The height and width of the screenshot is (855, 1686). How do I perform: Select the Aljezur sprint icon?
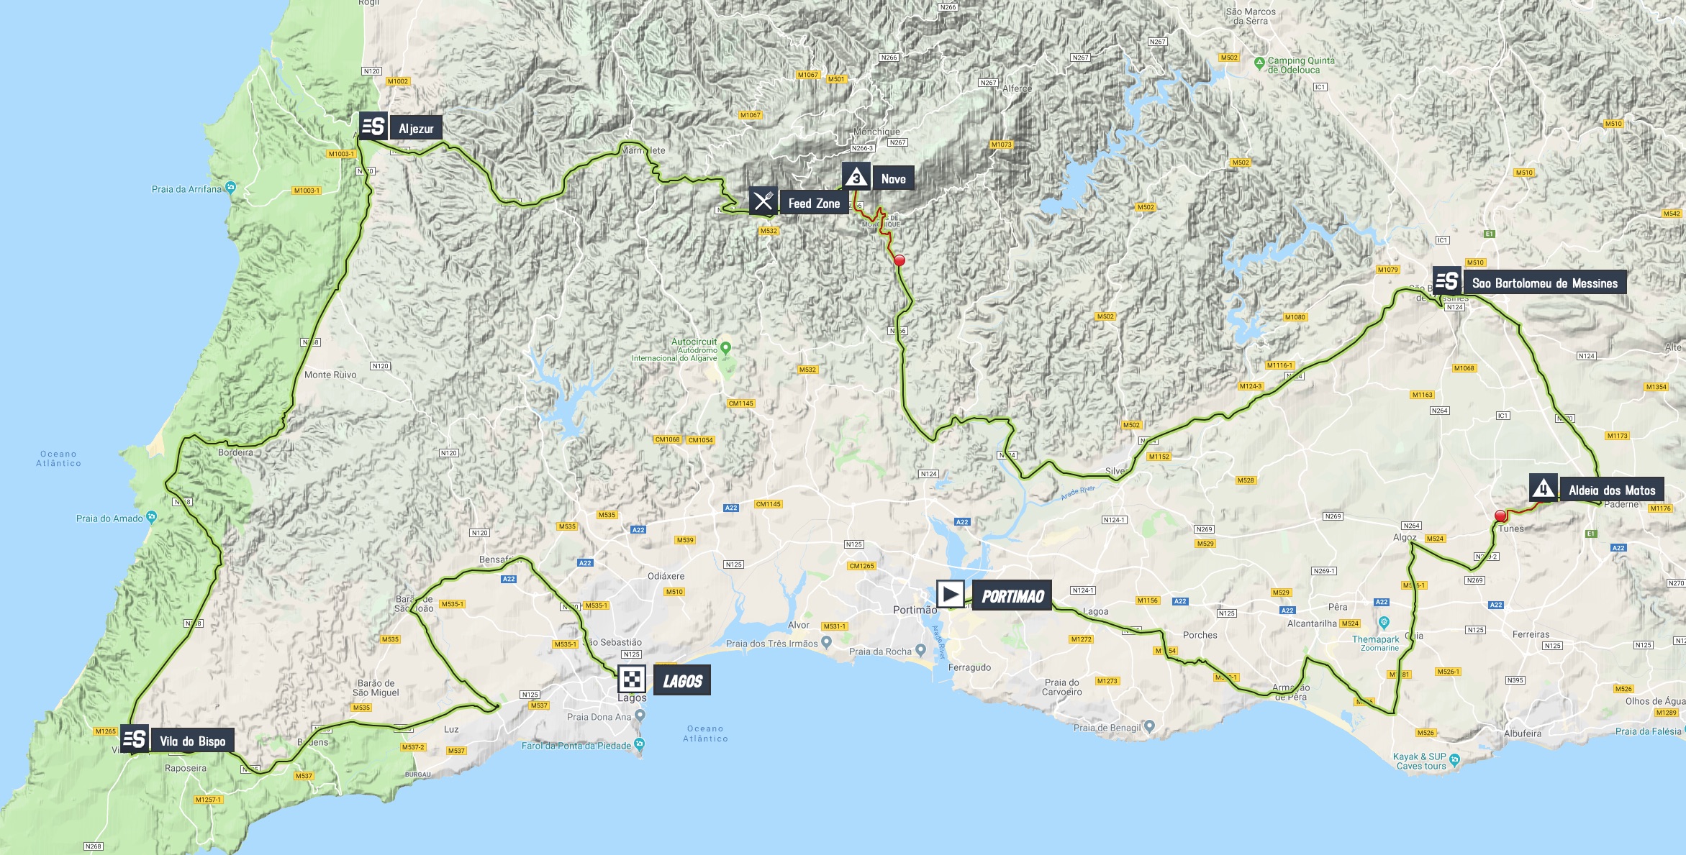[x=373, y=127]
